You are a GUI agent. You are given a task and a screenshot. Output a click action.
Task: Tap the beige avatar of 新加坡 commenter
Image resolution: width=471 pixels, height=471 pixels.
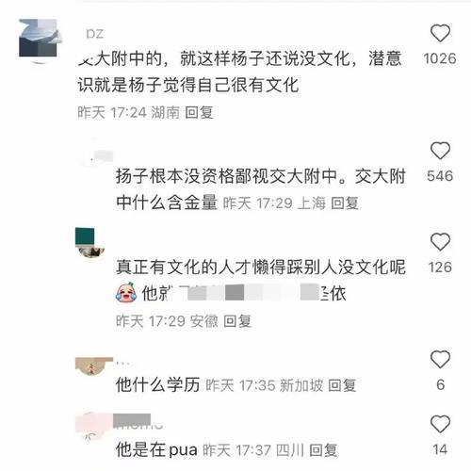(94, 365)
